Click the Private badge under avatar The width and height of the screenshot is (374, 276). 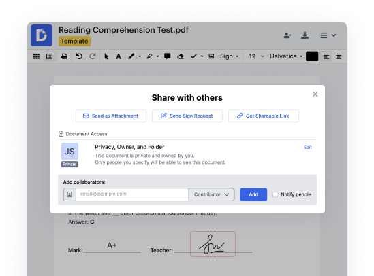[69, 165]
